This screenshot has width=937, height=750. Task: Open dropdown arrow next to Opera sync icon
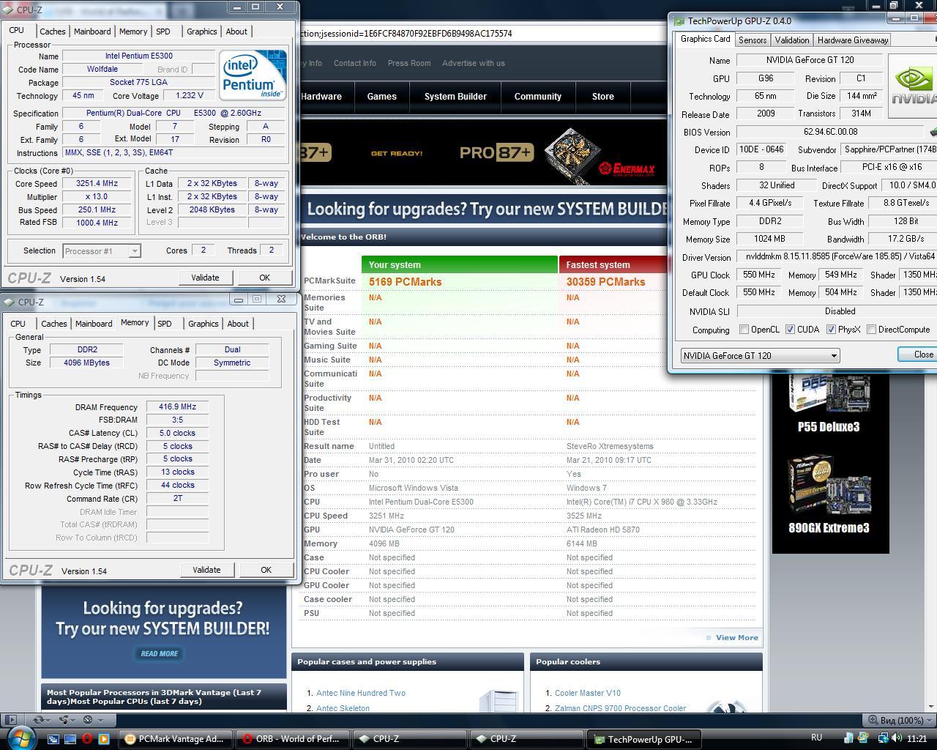tap(48, 720)
